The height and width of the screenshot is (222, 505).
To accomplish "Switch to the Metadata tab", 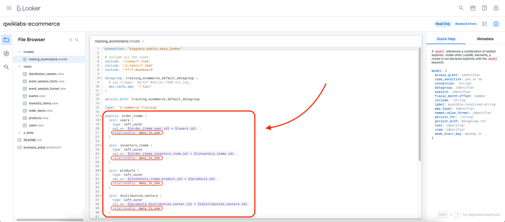I will (x=485, y=39).
